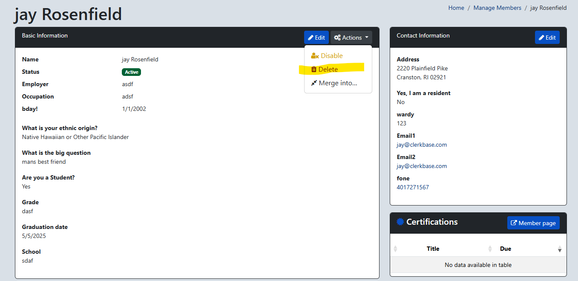
Task: Click Cranston, RI 02921 address line
Action: point(421,77)
